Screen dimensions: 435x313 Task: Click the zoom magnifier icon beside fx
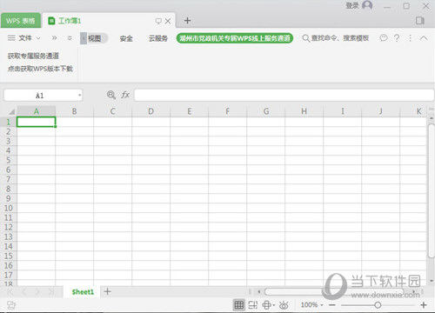111,95
